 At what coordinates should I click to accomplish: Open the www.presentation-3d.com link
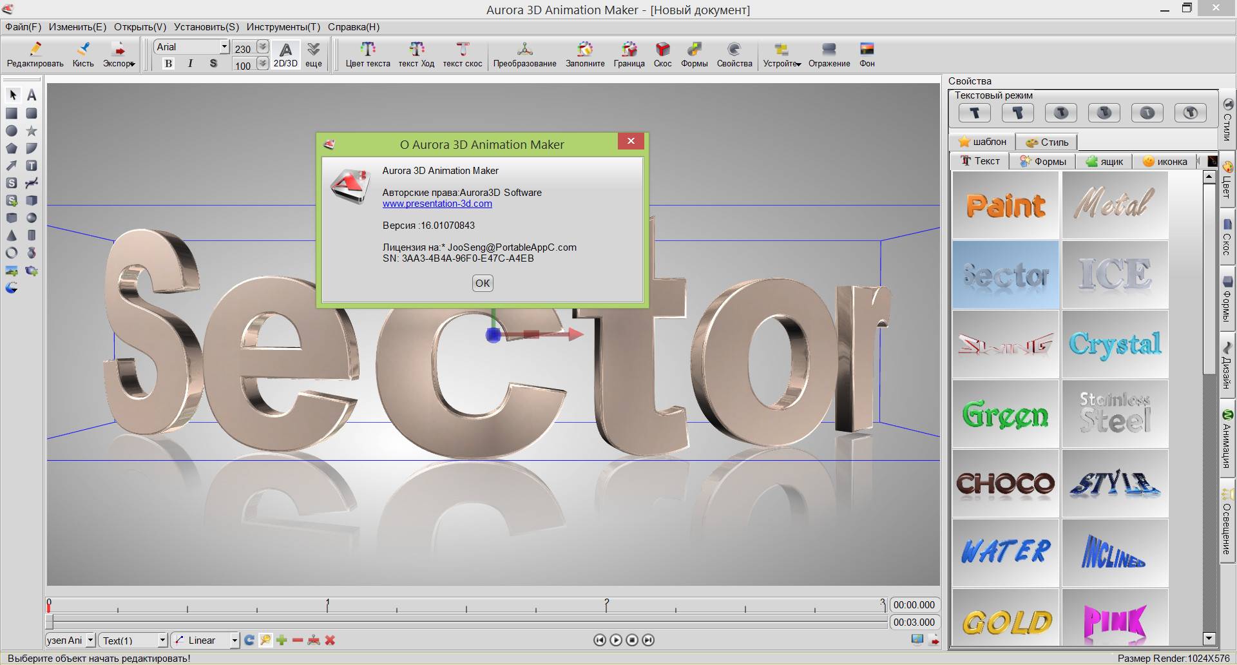coord(437,204)
